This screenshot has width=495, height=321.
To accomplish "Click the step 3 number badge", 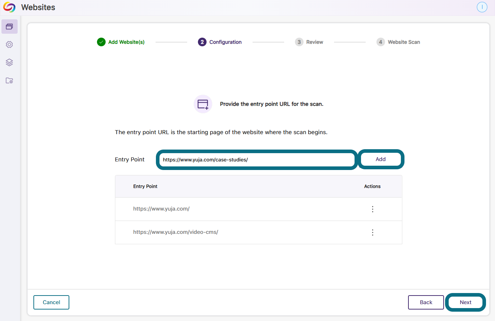I will click(299, 42).
